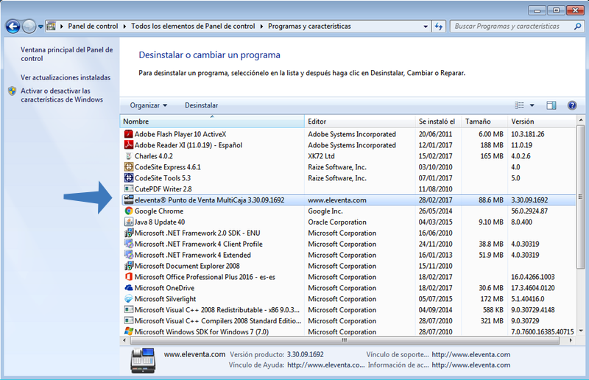The width and height of the screenshot is (589, 380).
Task: Click the Visual C++ Compilers 2008 icon
Action: point(128,320)
